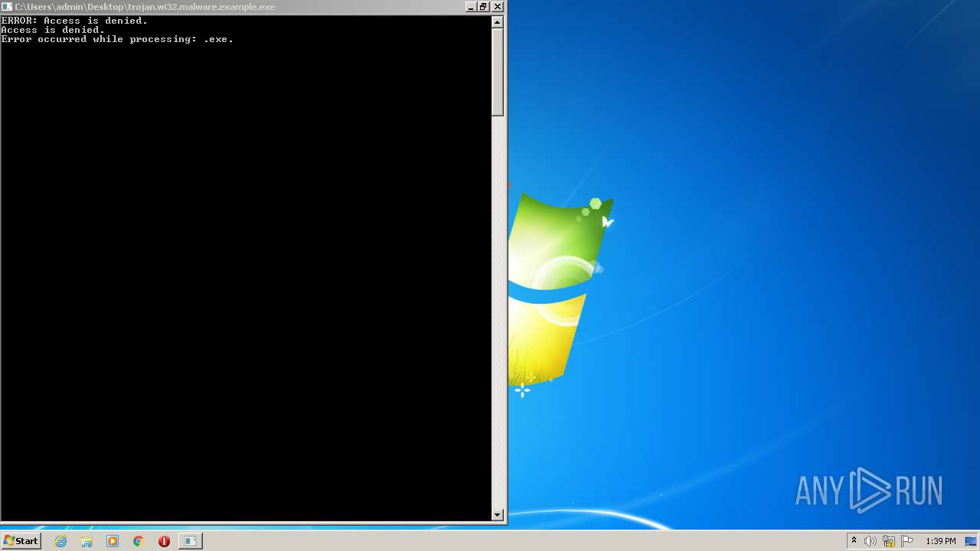
Task: Click the console title bar path text
Action: (145, 6)
